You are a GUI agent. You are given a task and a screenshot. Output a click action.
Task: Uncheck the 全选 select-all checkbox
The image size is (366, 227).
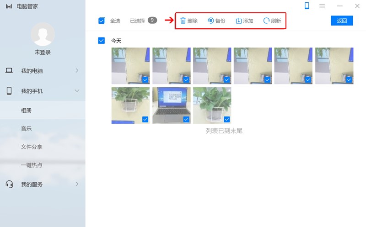click(x=102, y=21)
